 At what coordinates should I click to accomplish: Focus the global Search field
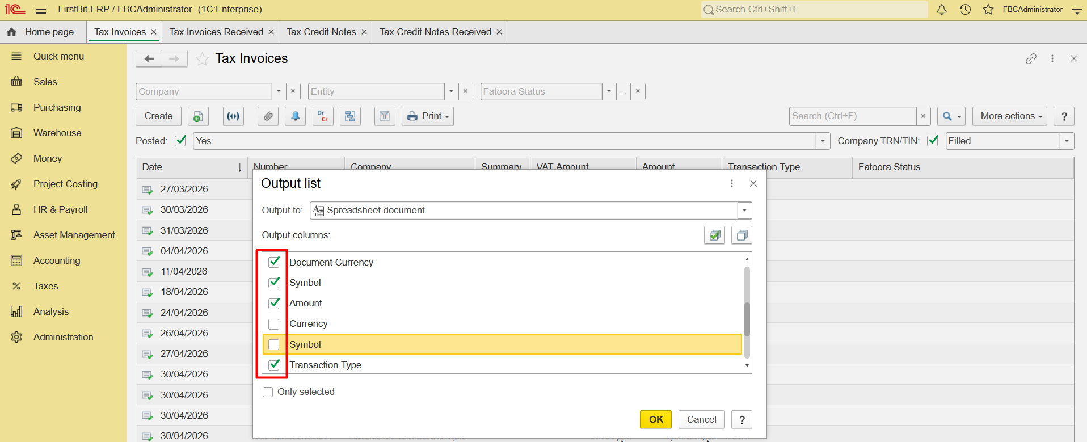[815, 10]
